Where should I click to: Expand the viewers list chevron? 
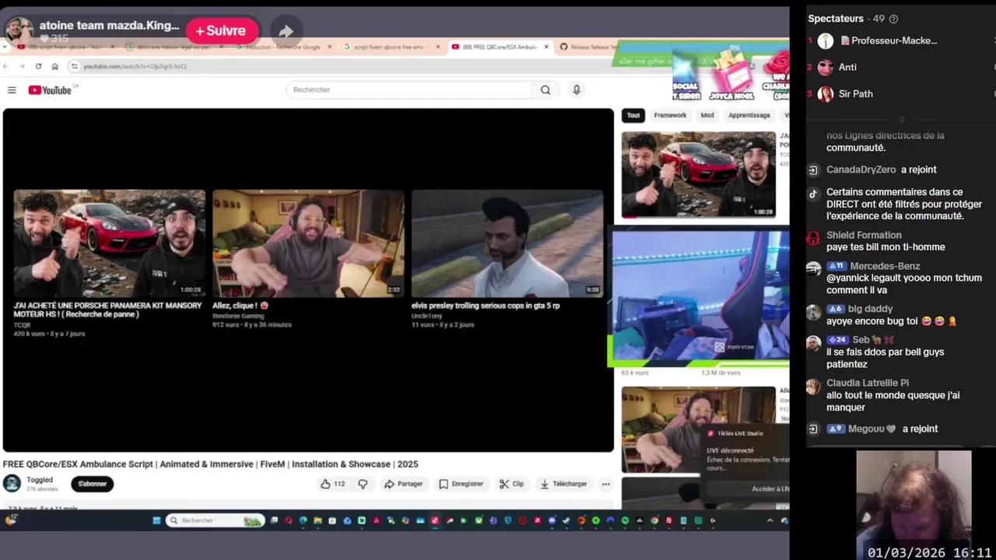[x=902, y=119]
